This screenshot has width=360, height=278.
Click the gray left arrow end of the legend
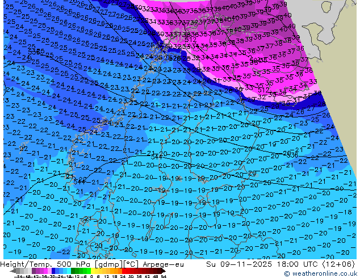tap(13, 271)
